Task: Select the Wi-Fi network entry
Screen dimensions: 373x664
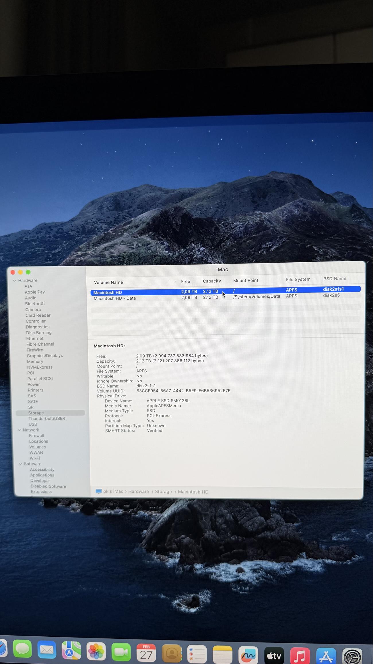Action: point(35,458)
